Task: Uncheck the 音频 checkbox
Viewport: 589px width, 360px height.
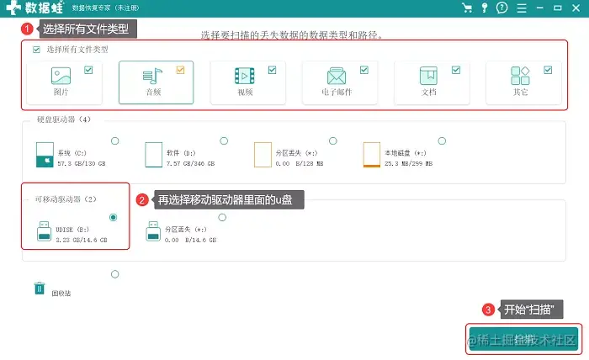Action: (180, 70)
